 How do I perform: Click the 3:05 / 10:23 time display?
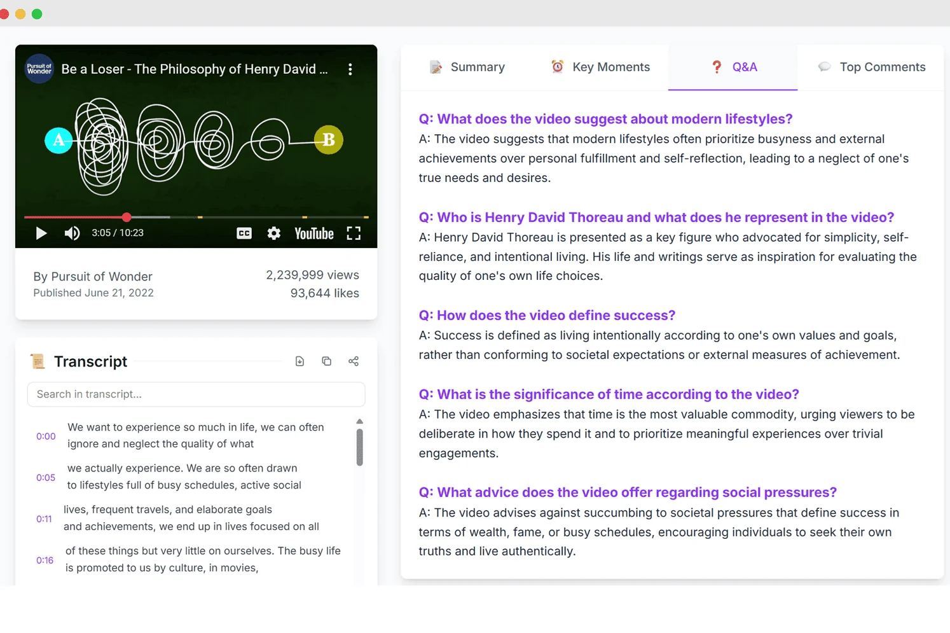(x=118, y=233)
